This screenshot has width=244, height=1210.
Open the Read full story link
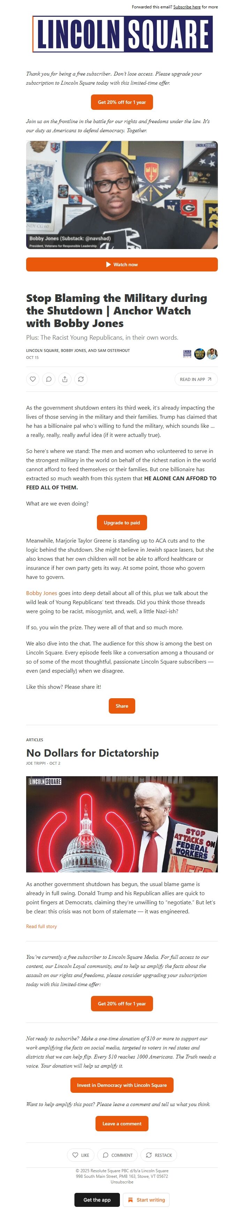click(42, 926)
